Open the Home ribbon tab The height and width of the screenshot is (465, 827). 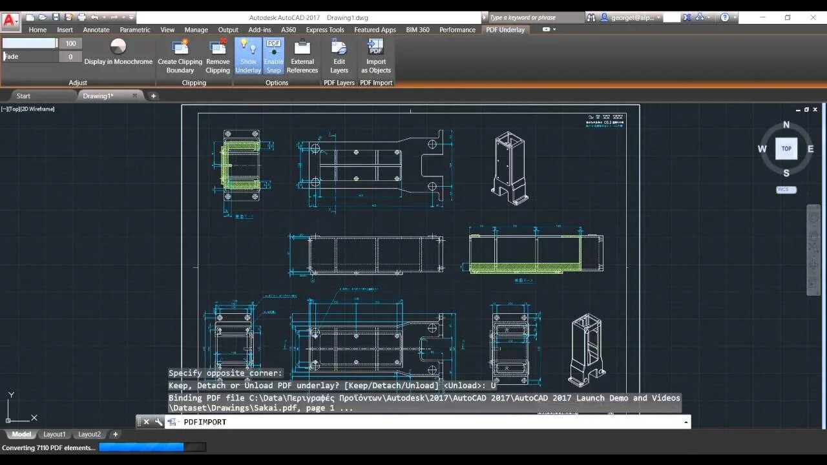37,30
